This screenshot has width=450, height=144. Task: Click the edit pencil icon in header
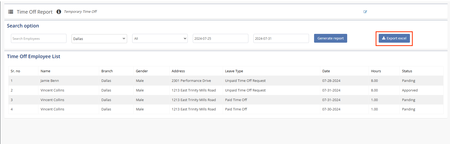coord(365,12)
